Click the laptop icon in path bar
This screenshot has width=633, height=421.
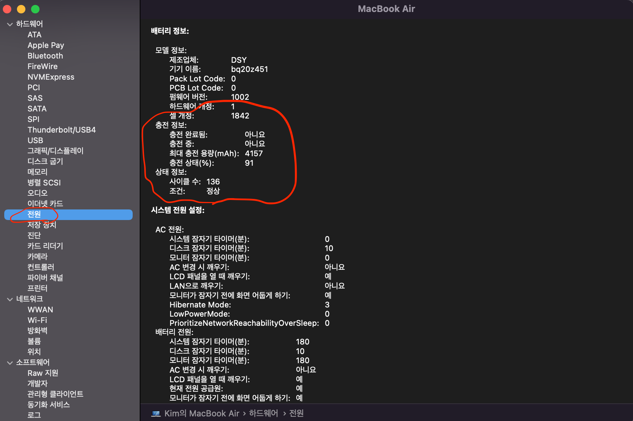(x=156, y=413)
